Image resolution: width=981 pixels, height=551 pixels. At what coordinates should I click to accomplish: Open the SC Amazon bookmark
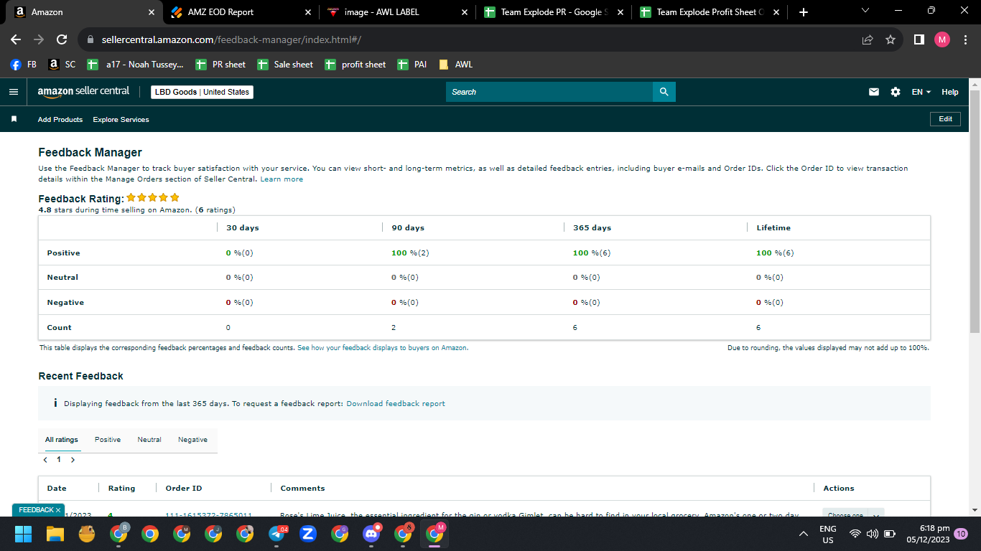[x=62, y=65]
